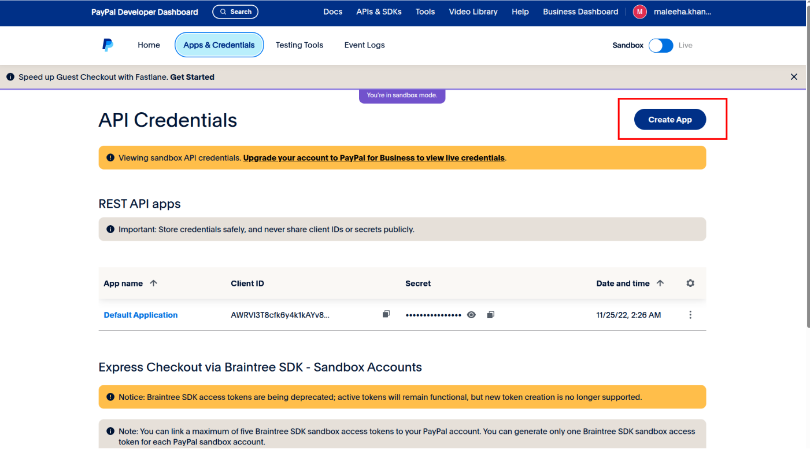Open the Tools menu
Screen dimensions: 810x449
pyautogui.click(x=425, y=12)
